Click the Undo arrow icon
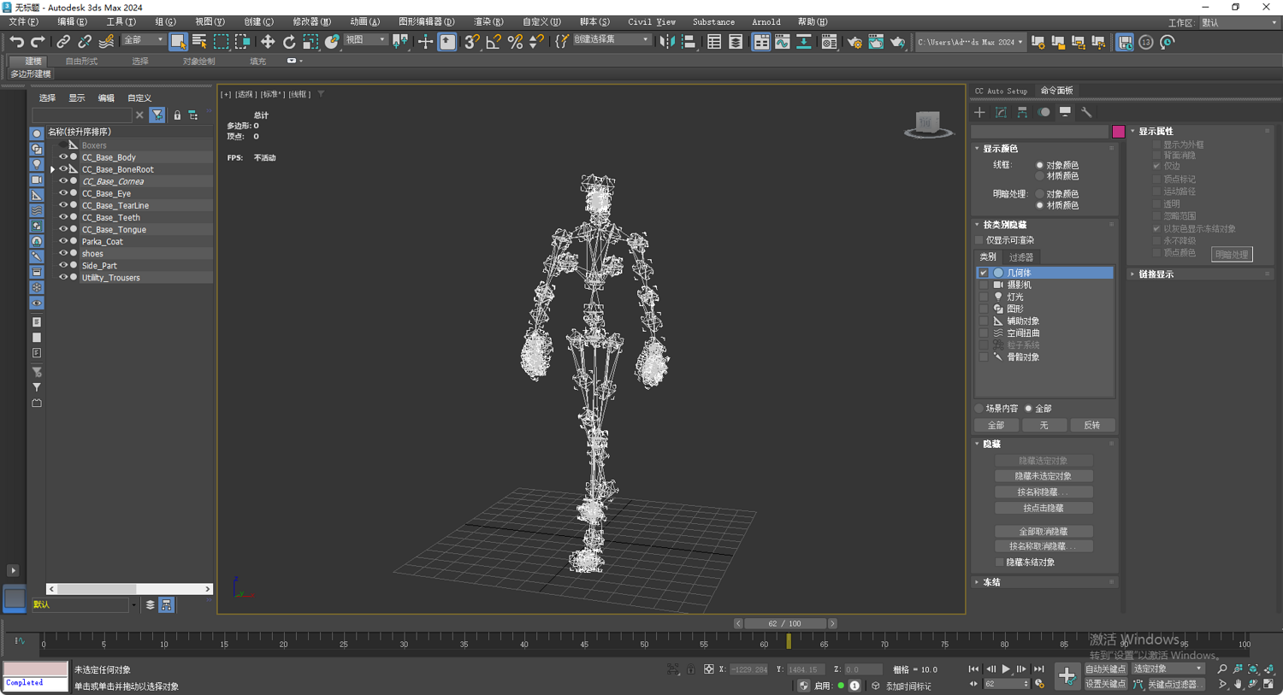Viewport: 1283px width, 695px height. click(x=16, y=42)
